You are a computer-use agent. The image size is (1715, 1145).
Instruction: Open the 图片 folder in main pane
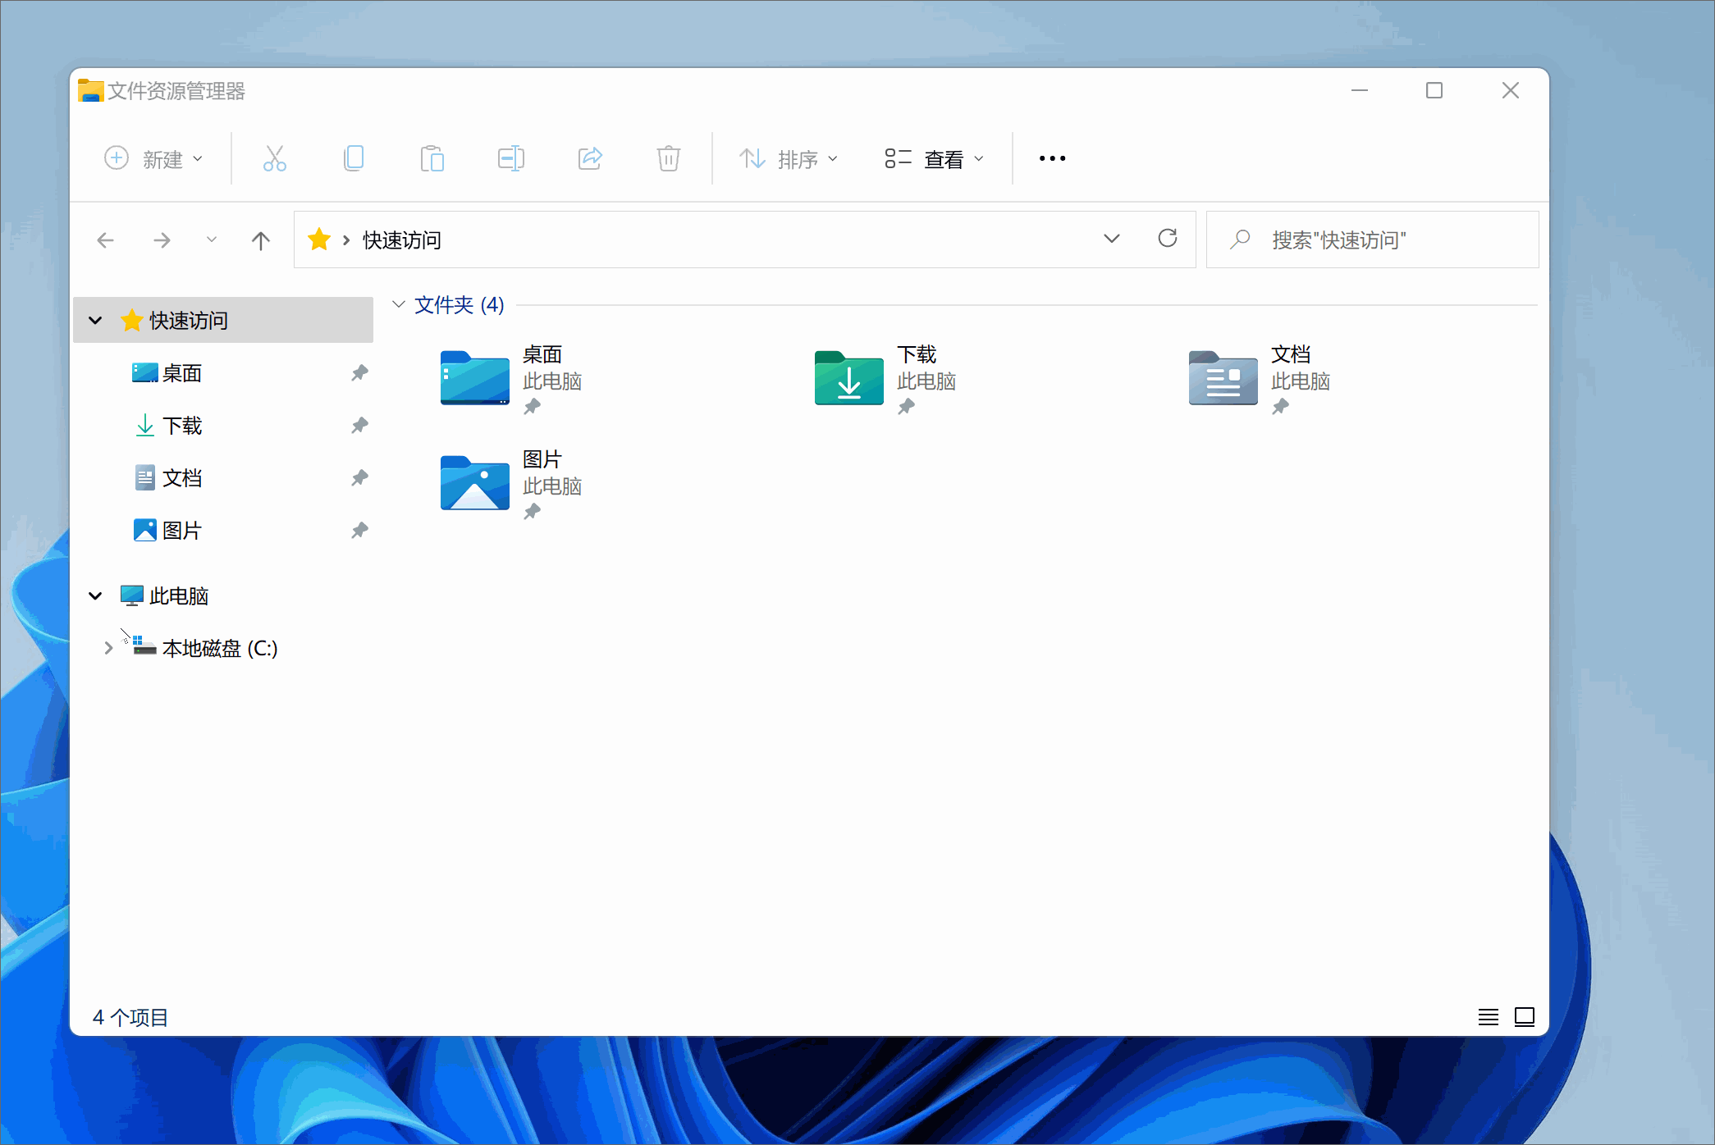475,483
